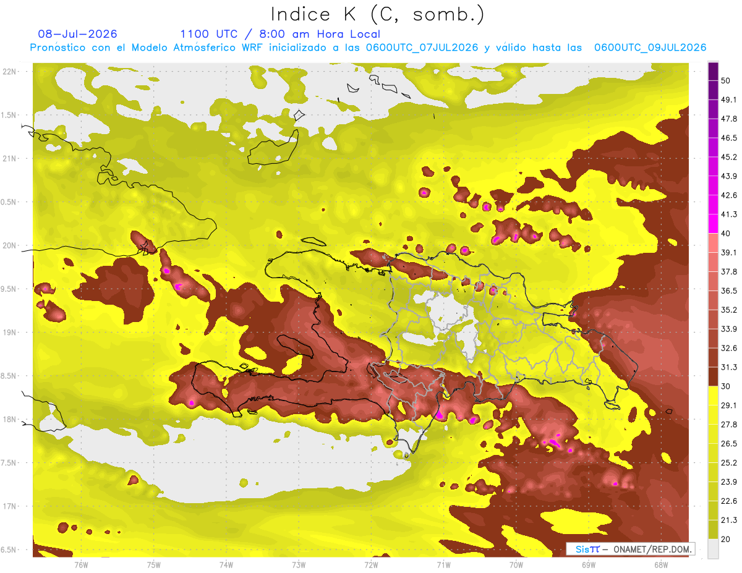Click the "SisTT - ONAMET/REP.DOM." source label

(631, 549)
